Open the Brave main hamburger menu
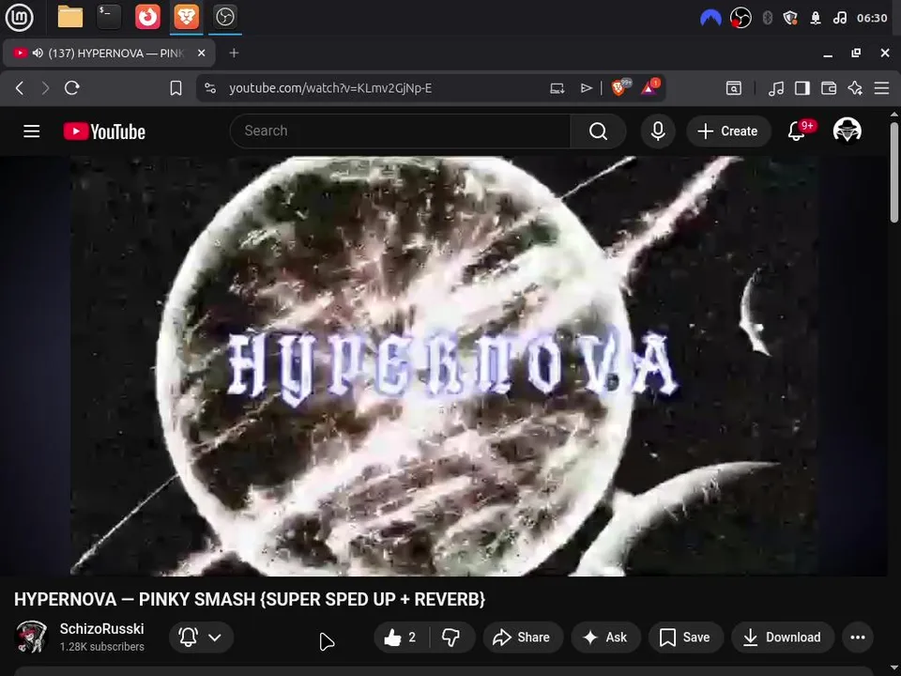901x676 pixels. (x=881, y=88)
